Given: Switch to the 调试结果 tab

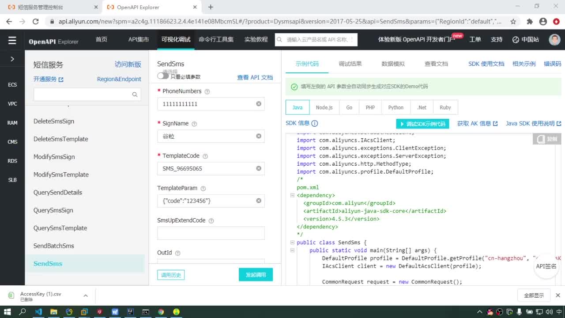Looking at the screenshot, I should click(350, 64).
